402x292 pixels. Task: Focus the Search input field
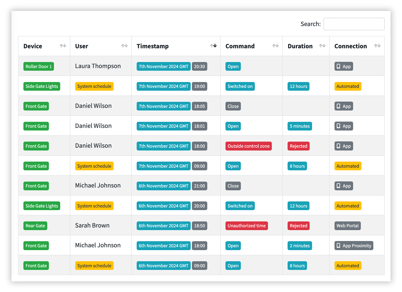coord(354,24)
